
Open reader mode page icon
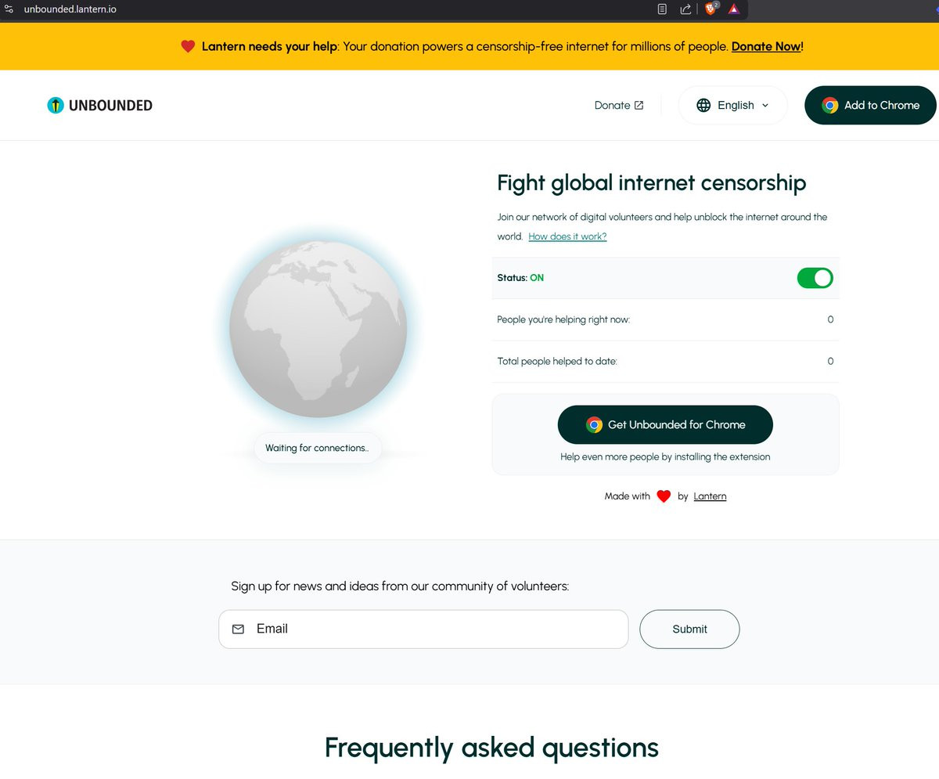coord(662,9)
